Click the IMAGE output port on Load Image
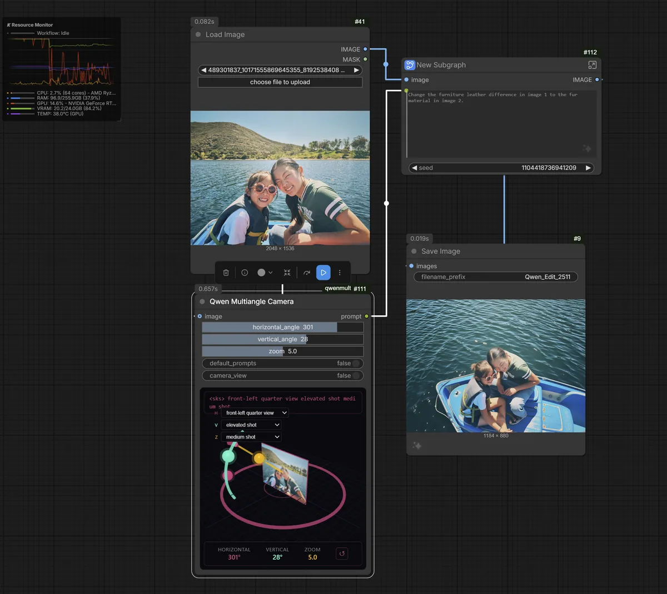Image resolution: width=667 pixels, height=594 pixels. tap(365, 49)
